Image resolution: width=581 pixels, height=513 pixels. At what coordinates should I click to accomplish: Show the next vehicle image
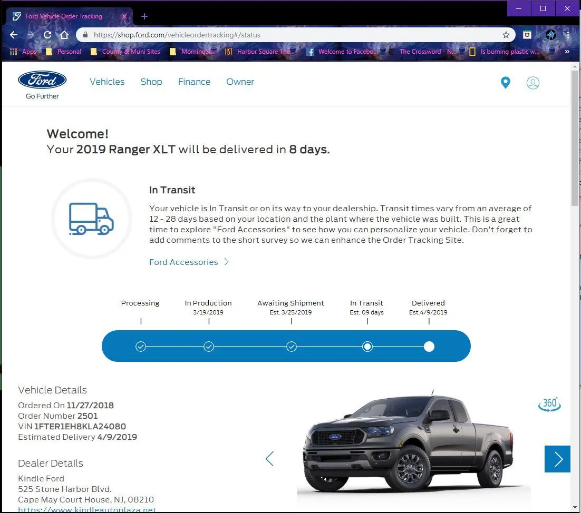pyautogui.click(x=557, y=459)
